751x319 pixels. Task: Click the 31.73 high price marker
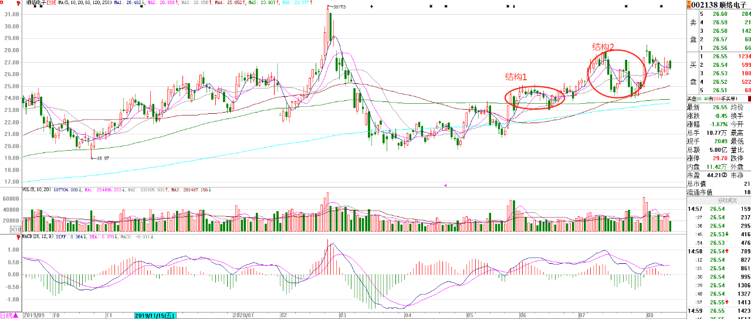336,6
